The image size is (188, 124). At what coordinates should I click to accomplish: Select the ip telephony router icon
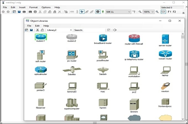point(134,54)
